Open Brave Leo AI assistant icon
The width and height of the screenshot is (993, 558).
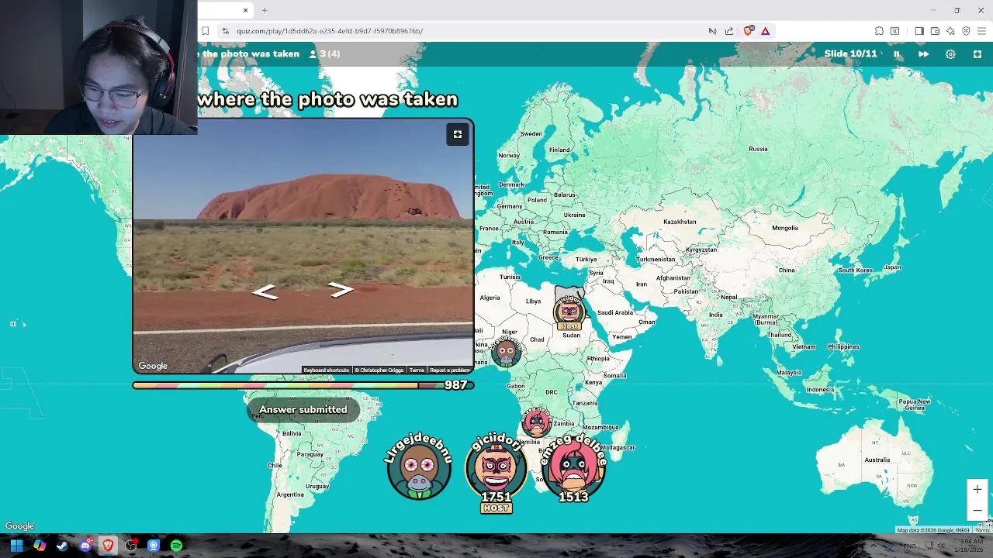click(x=950, y=31)
